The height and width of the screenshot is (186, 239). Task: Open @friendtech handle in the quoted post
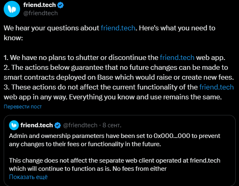click(x=80, y=125)
